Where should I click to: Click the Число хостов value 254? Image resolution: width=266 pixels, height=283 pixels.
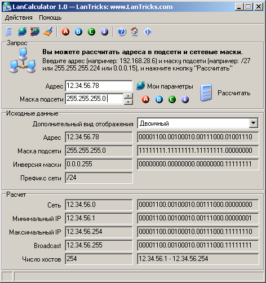(x=99, y=259)
